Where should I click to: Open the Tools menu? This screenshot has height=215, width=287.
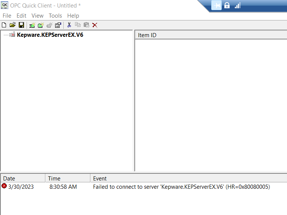click(55, 16)
